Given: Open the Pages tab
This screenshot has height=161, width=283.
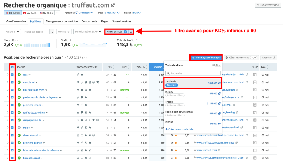Looking at the screenshot, I should (105, 21).
